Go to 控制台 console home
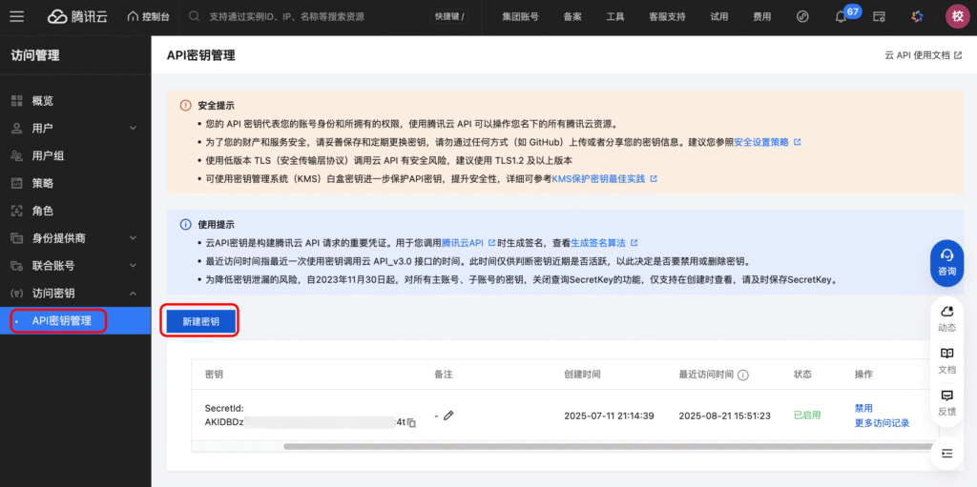The height and width of the screenshot is (487, 977). 148,17
